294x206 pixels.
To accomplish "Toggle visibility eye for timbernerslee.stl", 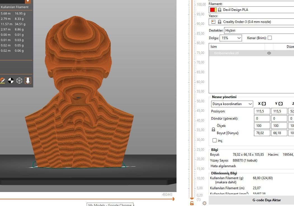I will (269, 53).
